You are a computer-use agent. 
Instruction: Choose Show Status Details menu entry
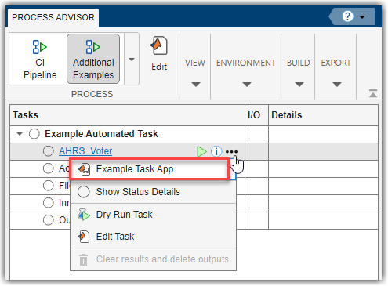153,192
